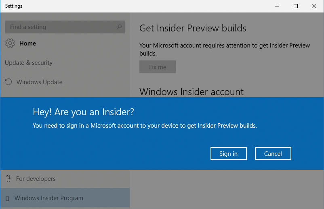
Task: Focus the Find a setting search field
Action: (x=65, y=27)
